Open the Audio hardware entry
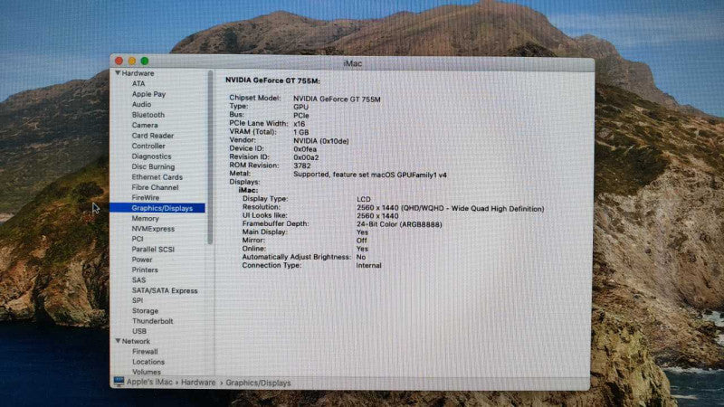This screenshot has width=724, height=407. point(141,104)
